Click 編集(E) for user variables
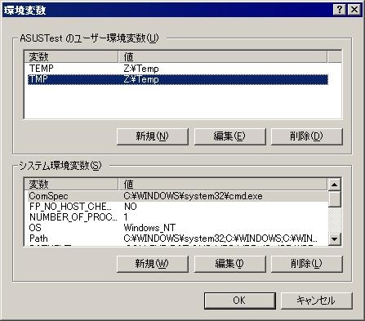This screenshot has width=365, height=321. tap(229, 136)
